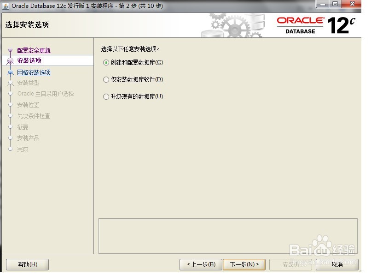The height and width of the screenshot is (275, 377).
Task: Go back with 上一步(B) button
Action: click(201, 265)
